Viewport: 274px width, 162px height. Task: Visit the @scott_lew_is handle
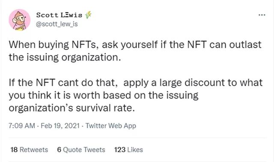57,24
